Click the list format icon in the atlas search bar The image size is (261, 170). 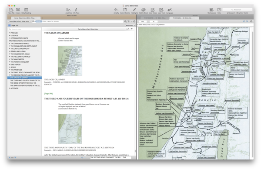tap(128, 21)
